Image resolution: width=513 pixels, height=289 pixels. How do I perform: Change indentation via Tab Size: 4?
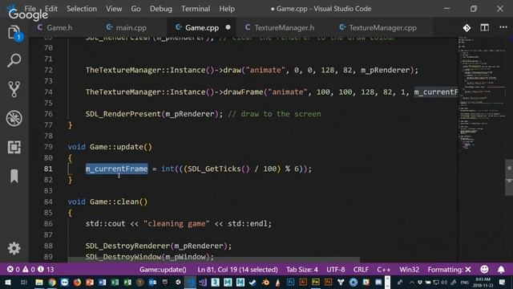click(301, 270)
